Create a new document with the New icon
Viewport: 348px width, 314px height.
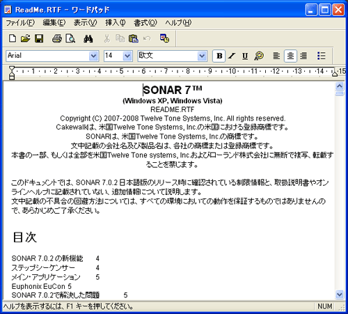pos(13,38)
